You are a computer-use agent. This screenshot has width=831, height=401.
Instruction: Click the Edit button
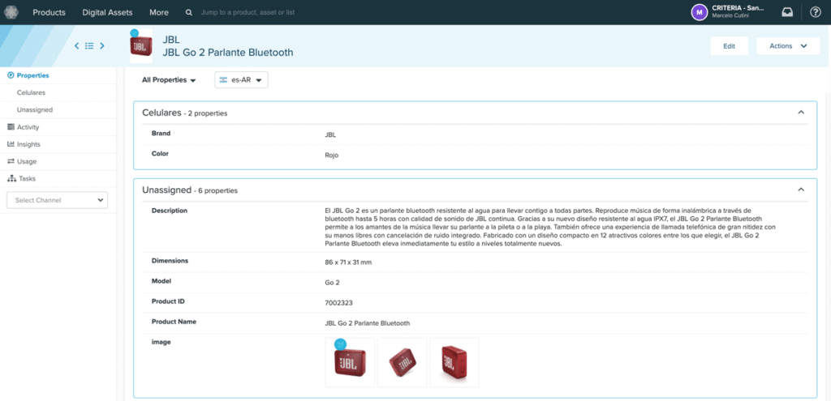(730, 46)
